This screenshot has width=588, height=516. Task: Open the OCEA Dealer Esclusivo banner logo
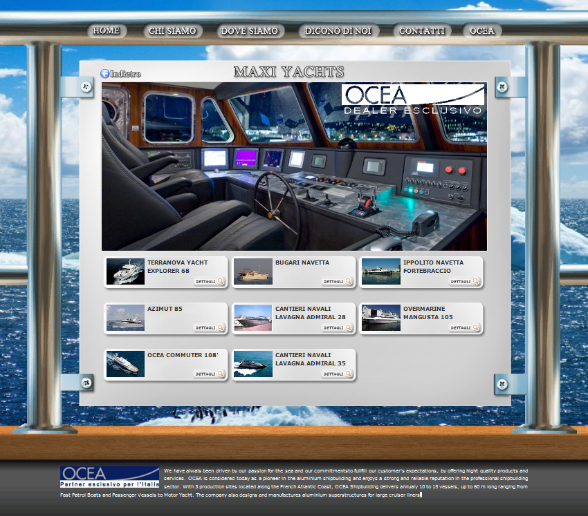413,99
